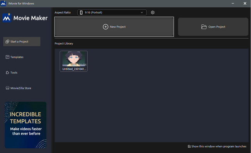Click the Start a Project sidebar icon
This screenshot has width=251, height=153.
(7, 41)
